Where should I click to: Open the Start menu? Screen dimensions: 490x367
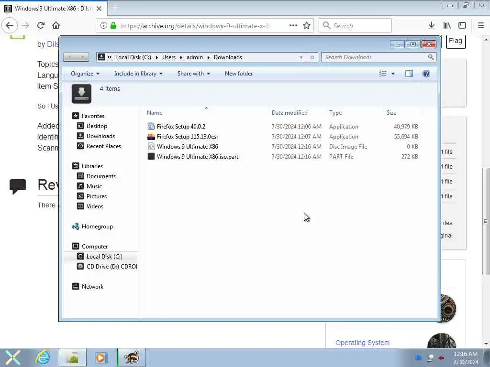click(13, 357)
